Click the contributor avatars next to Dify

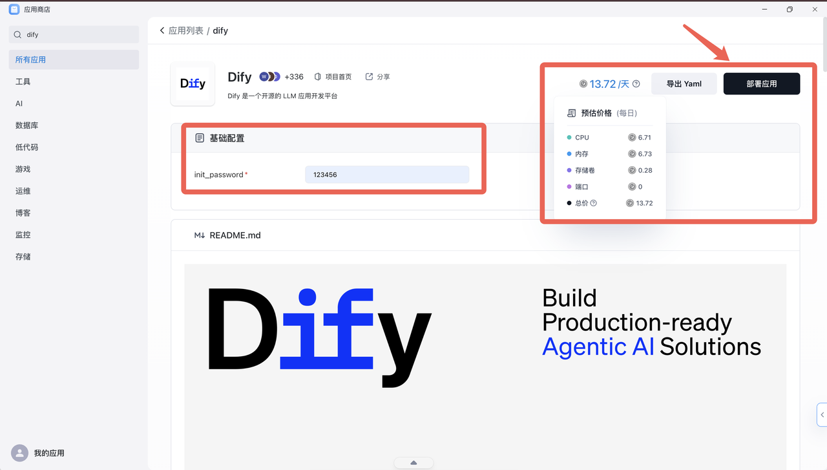point(270,76)
